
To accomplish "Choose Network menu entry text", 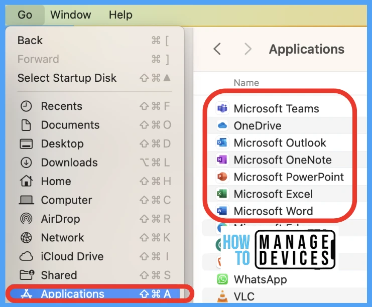I will [x=62, y=238].
